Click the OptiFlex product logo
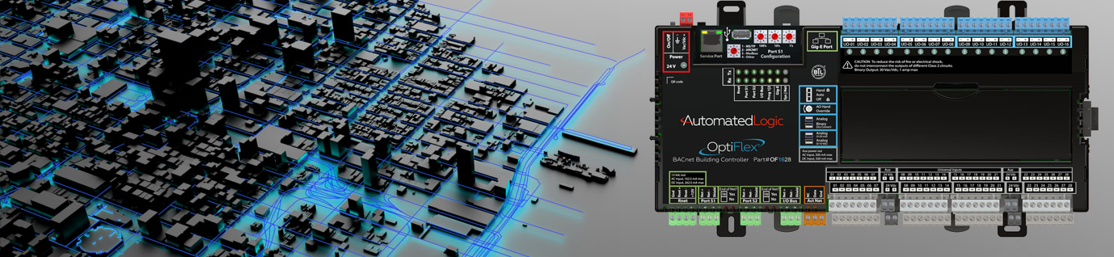Image resolution: width=1114 pixels, height=257 pixels. click(732, 147)
